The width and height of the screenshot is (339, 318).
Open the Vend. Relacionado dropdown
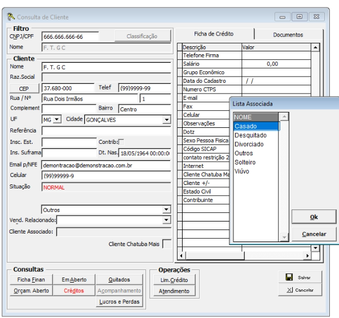(x=166, y=220)
